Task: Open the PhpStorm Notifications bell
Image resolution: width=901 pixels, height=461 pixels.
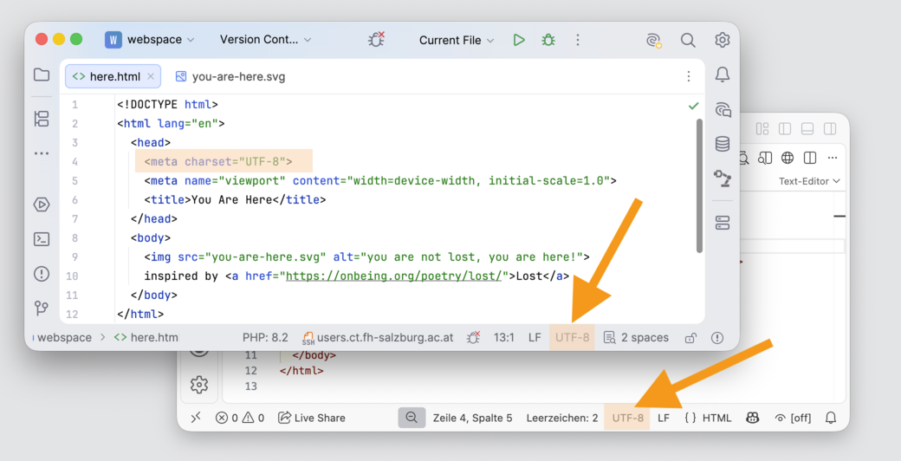Action: click(723, 75)
